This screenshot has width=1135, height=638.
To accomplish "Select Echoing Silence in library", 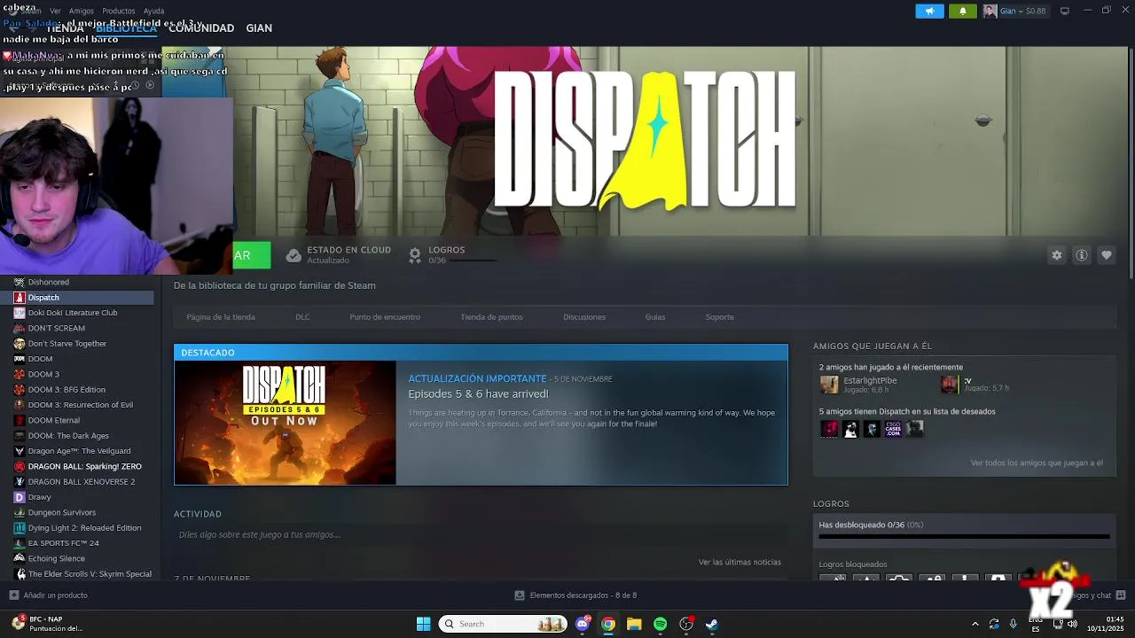I will pos(56,558).
